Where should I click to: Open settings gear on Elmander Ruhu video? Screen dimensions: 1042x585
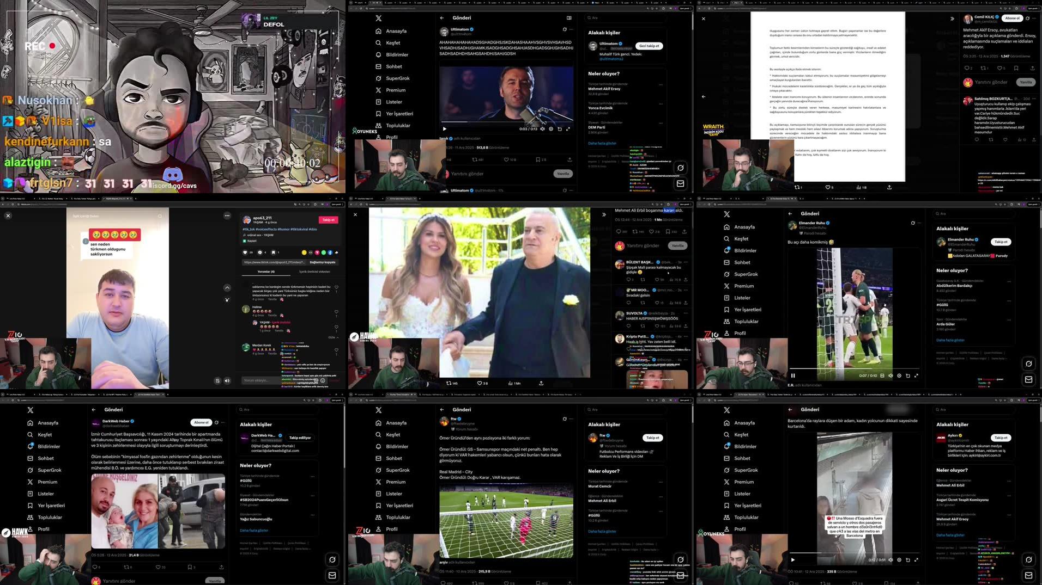click(x=899, y=375)
